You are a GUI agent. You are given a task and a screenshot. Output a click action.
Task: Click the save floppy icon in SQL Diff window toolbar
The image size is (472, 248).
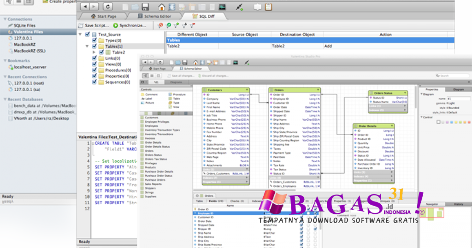click(145, 6)
